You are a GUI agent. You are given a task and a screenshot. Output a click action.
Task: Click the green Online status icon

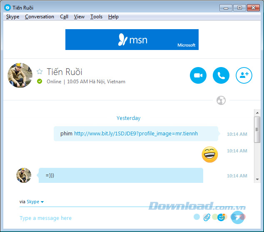(40, 81)
